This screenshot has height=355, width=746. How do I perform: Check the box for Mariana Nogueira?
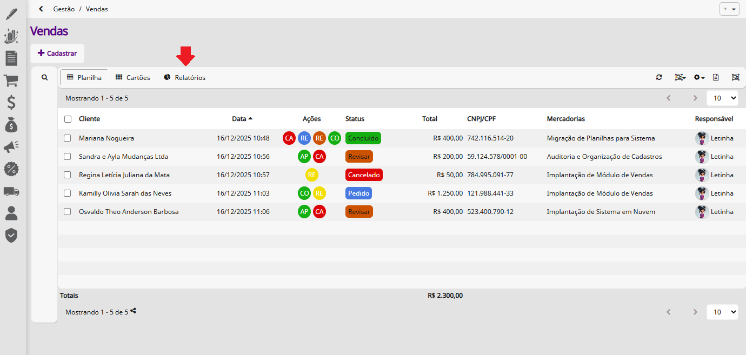click(x=68, y=138)
